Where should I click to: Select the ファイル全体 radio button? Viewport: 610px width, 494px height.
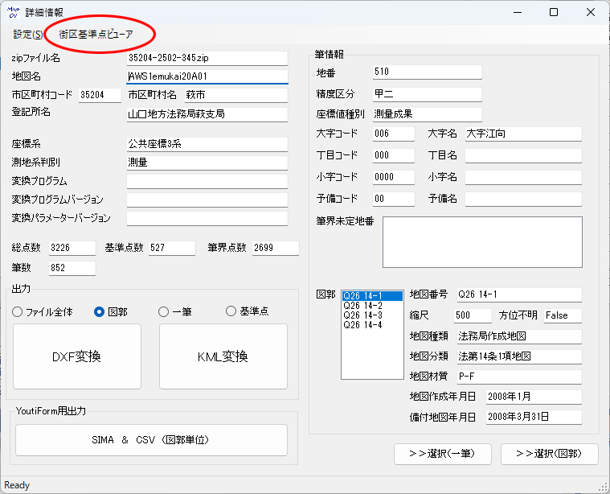pyautogui.click(x=42, y=311)
